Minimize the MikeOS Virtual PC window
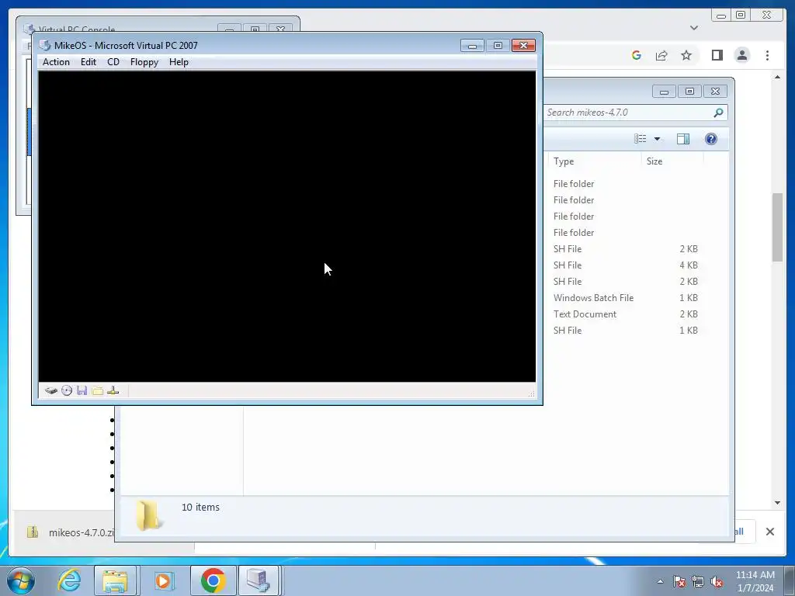 point(472,46)
